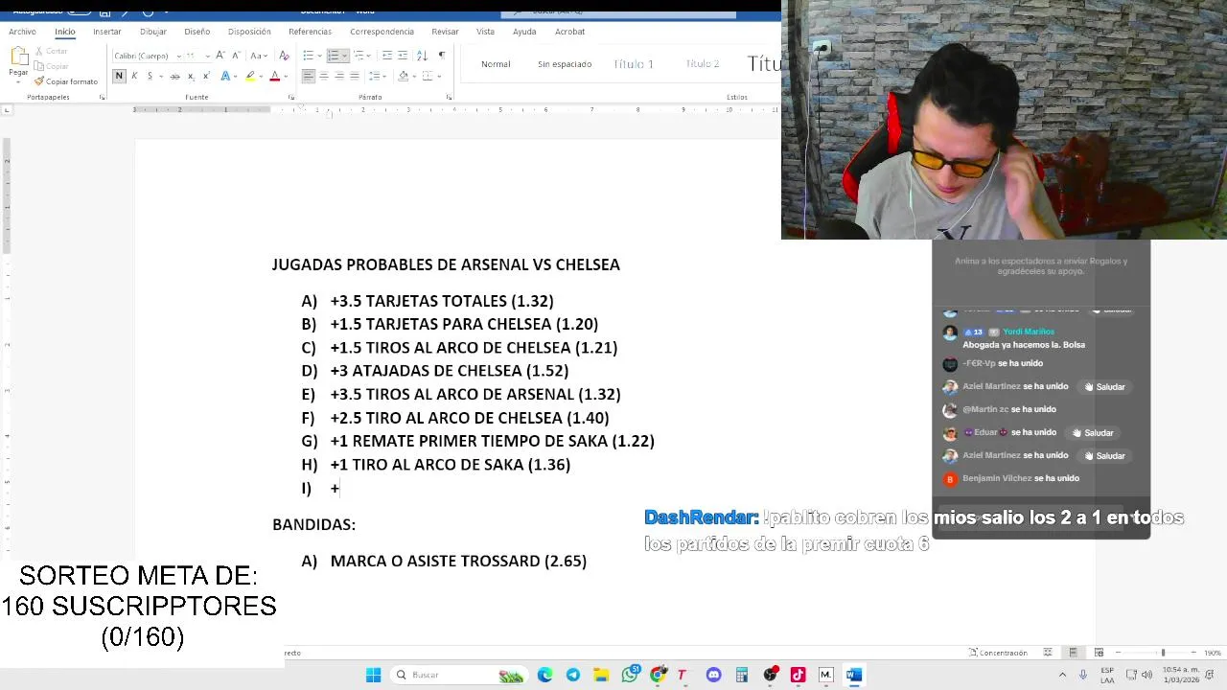The image size is (1227, 690).
Task: Open line spacing options icon
Action: point(375,76)
